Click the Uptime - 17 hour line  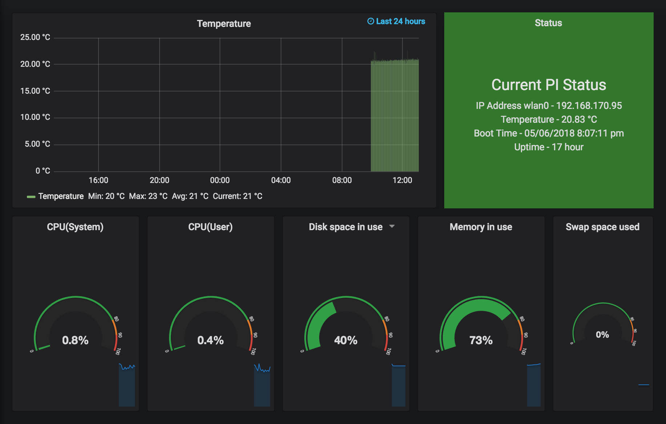[549, 147]
